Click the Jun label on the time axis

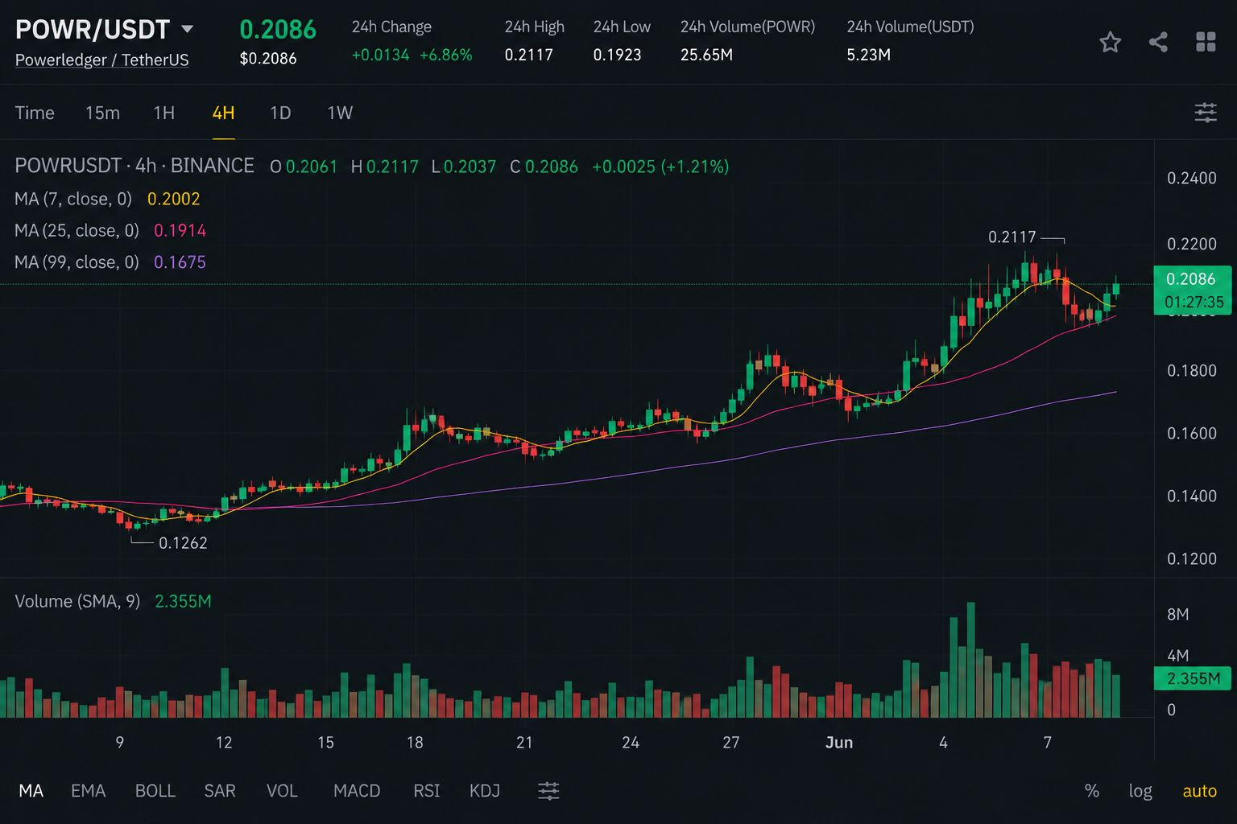839,742
